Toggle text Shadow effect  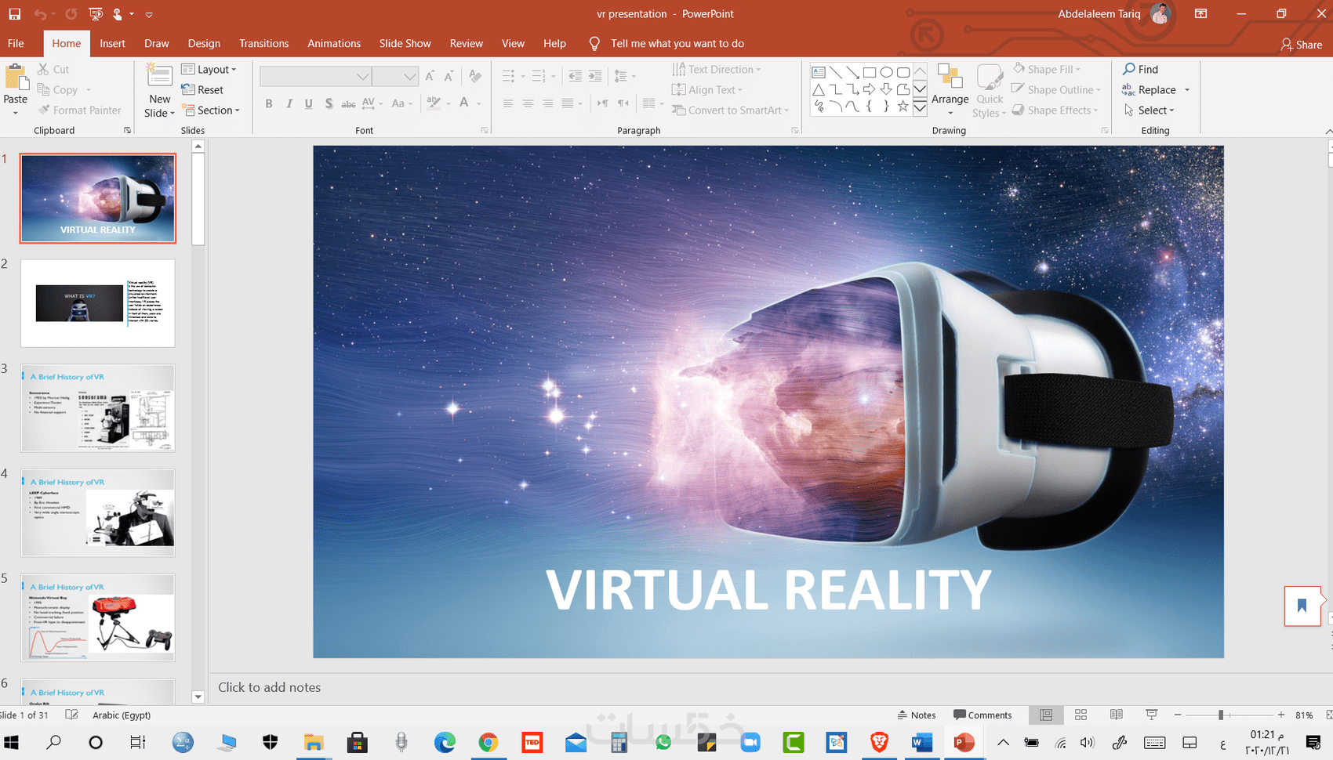tap(329, 103)
